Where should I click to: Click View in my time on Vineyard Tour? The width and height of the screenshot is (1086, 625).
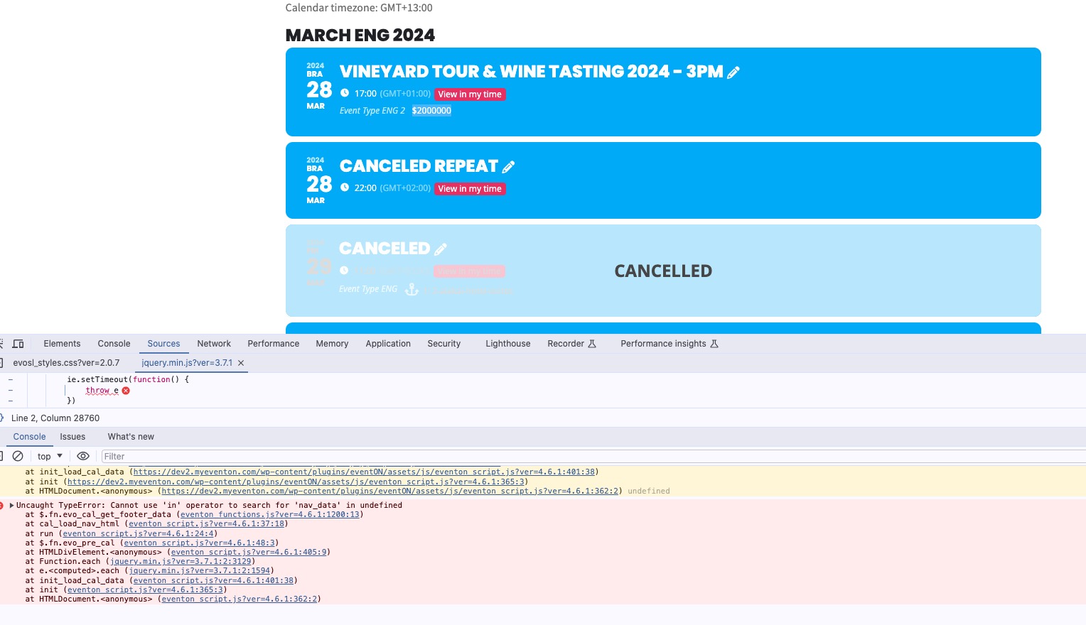(x=470, y=94)
